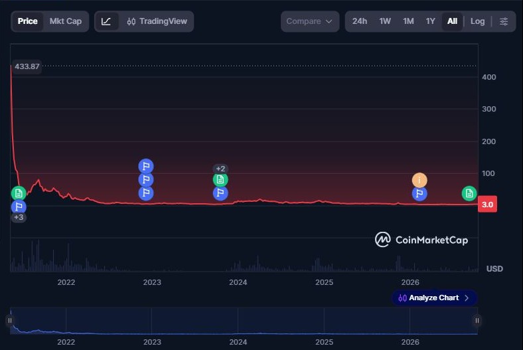Image resolution: width=523 pixels, height=350 pixels.
Task: Switch to the Price tab
Action: 27,21
